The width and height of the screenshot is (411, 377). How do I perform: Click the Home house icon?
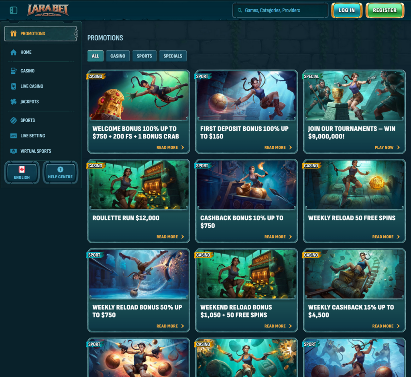pos(13,53)
